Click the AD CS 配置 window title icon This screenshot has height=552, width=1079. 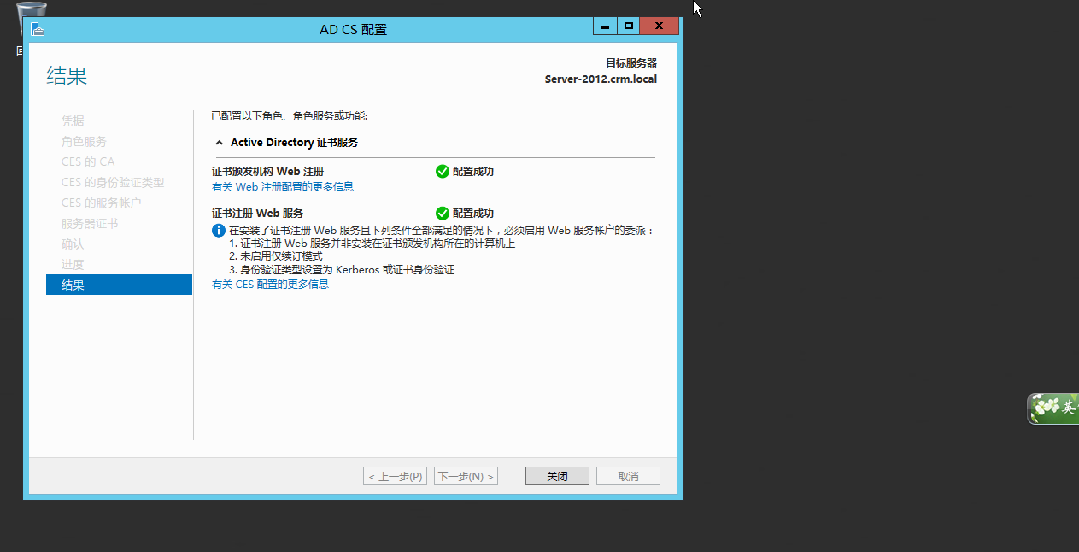[37, 29]
